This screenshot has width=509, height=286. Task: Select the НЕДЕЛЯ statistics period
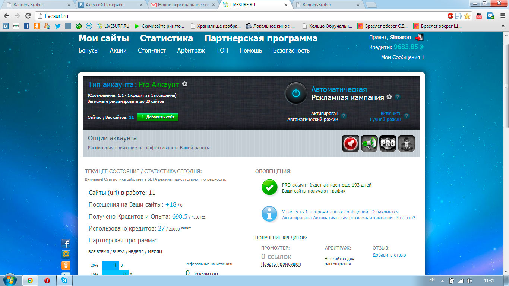tap(136, 252)
